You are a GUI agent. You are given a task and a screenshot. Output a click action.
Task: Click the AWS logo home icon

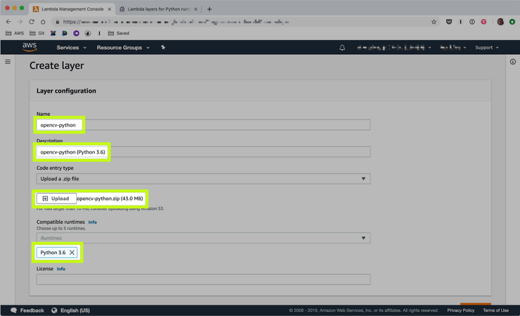pyautogui.click(x=30, y=47)
